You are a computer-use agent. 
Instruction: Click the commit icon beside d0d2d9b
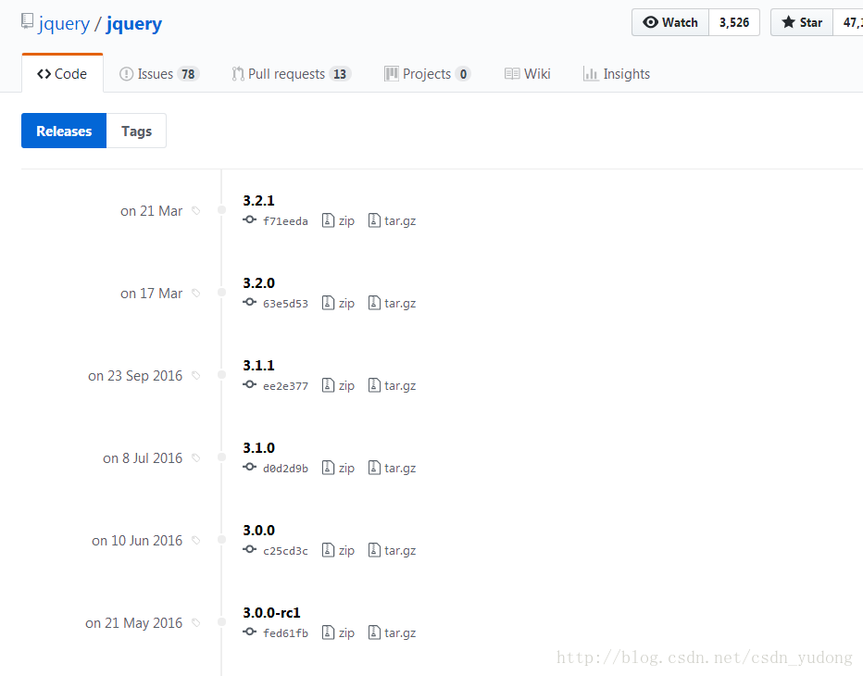point(249,467)
